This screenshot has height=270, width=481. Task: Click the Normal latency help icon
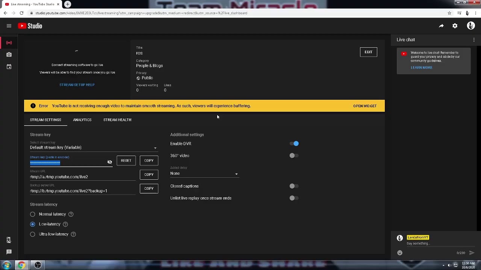71,214
